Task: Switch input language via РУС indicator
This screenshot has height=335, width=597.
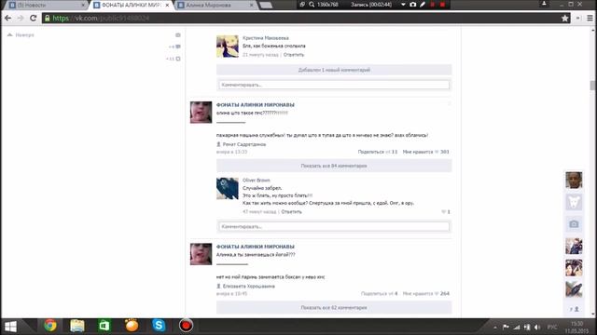Action: [x=552, y=327]
